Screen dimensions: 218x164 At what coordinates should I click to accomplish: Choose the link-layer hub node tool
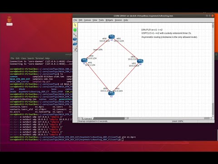click(x=75, y=44)
